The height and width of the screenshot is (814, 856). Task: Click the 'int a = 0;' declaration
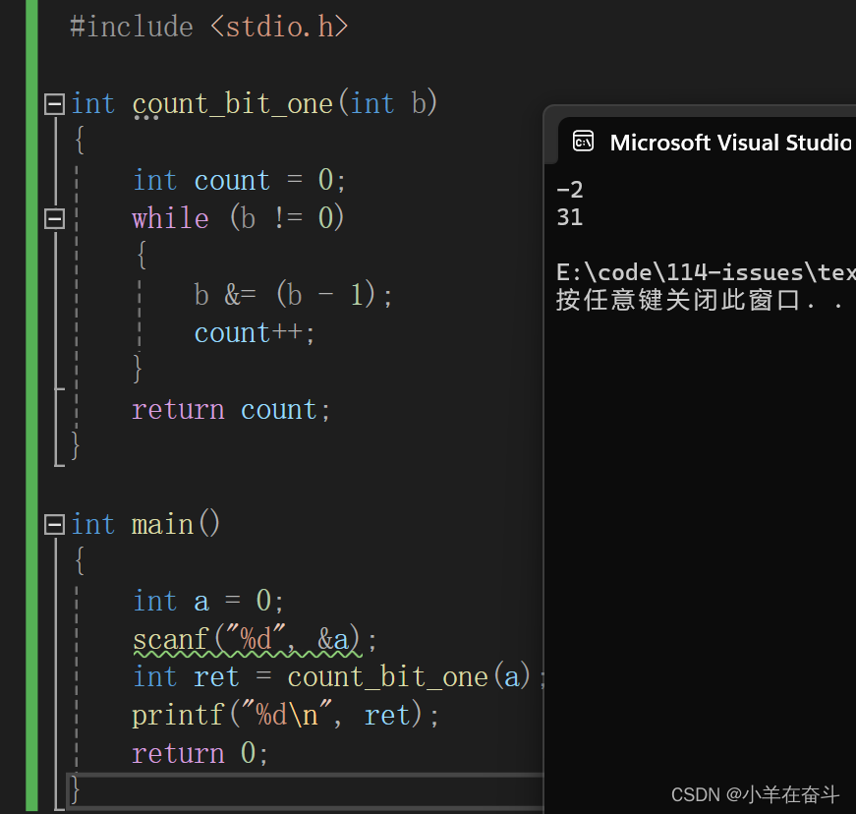208,601
